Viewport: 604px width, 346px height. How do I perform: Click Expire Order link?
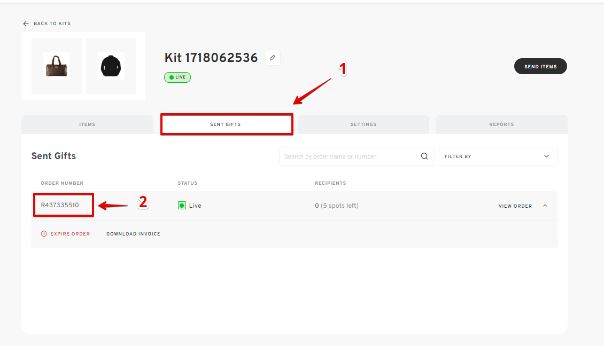tap(70, 234)
